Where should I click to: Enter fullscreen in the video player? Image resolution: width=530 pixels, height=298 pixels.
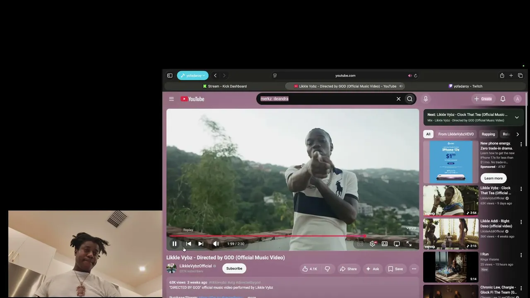(409, 244)
